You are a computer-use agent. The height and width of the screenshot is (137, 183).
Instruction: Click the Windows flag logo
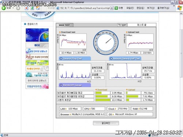pos(179,8)
